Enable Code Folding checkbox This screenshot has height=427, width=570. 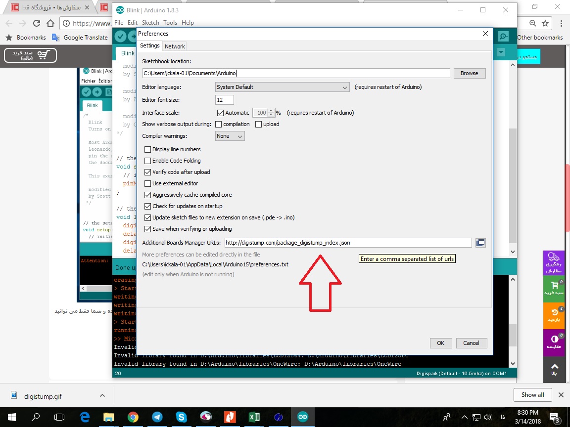(x=147, y=161)
